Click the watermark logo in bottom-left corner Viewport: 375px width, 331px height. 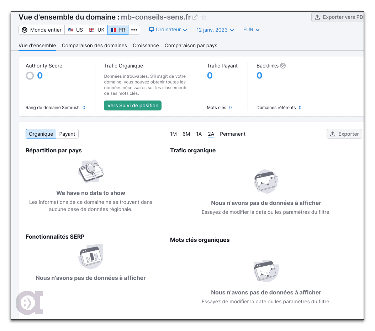click(x=29, y=303)
